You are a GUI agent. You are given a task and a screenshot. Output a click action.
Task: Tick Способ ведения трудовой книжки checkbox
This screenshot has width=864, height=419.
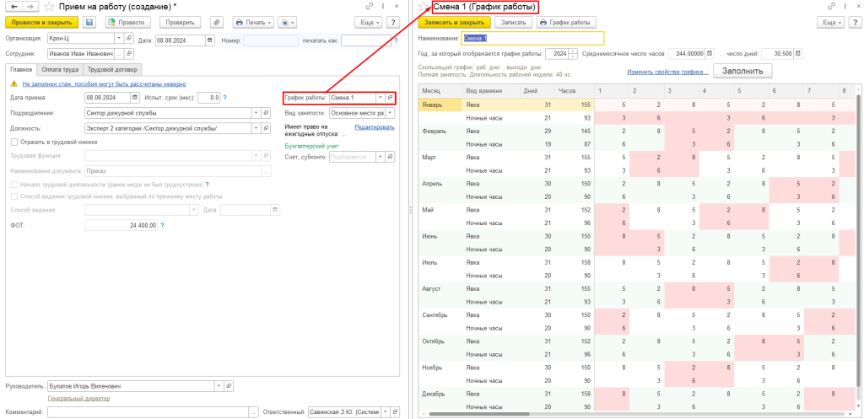click(x=13, y=196)
